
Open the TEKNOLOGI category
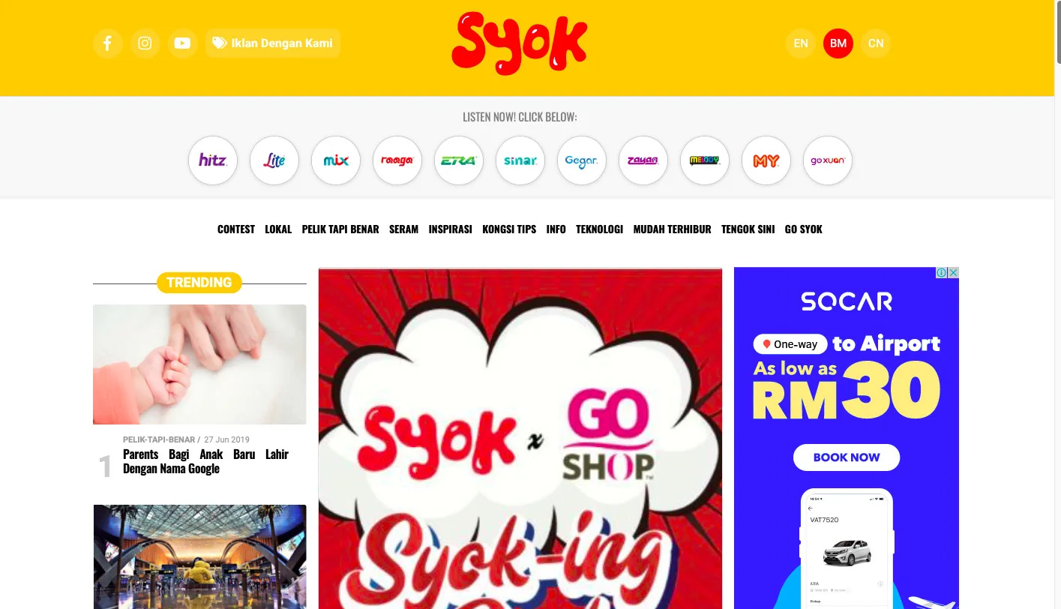[599, 229]
